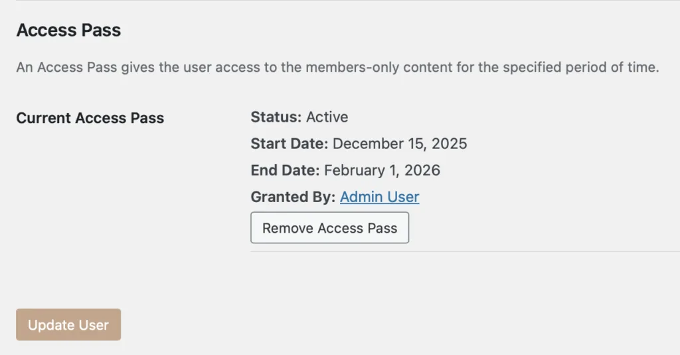Click the bold Start Date label
680x355 pixels.
290,144
